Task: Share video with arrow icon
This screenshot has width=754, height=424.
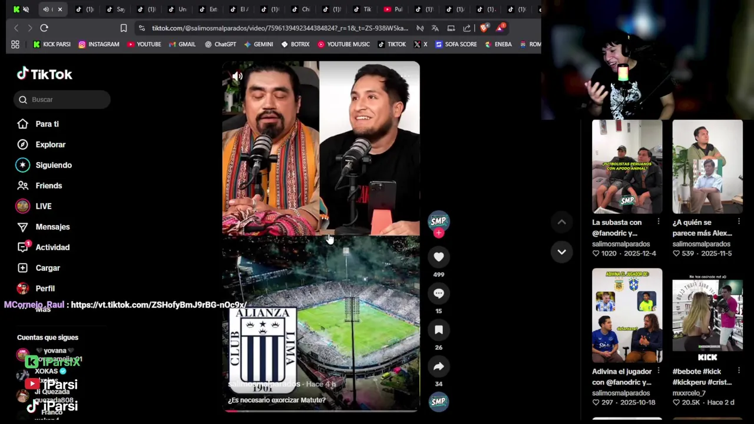Action: pos(438,366)
